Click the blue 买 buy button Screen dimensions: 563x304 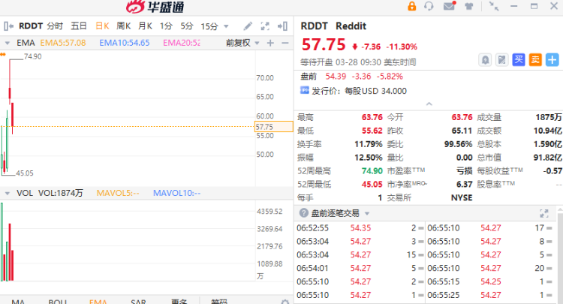[519, 59]
